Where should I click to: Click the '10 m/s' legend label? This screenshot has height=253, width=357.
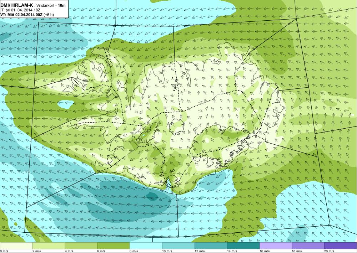167,251
